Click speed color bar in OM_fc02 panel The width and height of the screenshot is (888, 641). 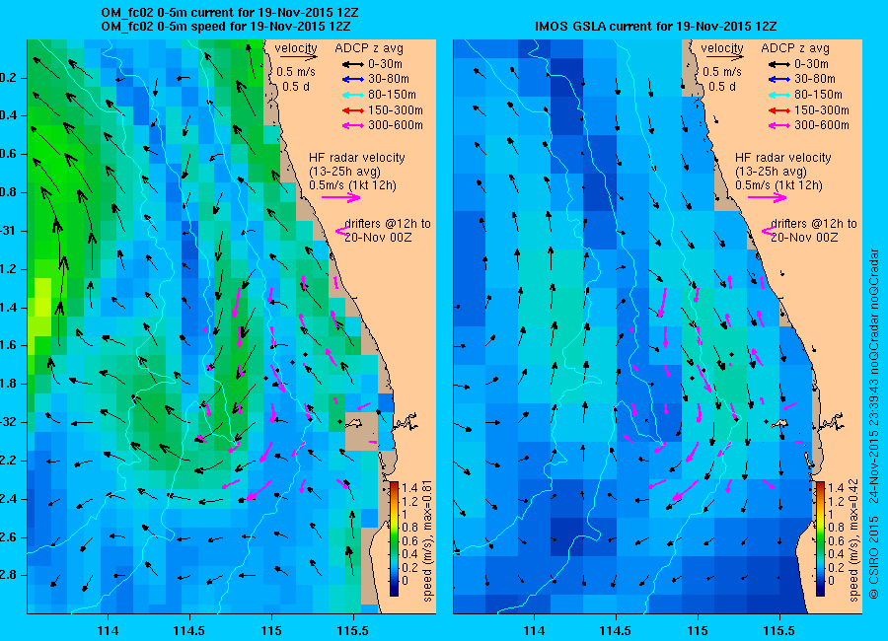pos(394,538)
